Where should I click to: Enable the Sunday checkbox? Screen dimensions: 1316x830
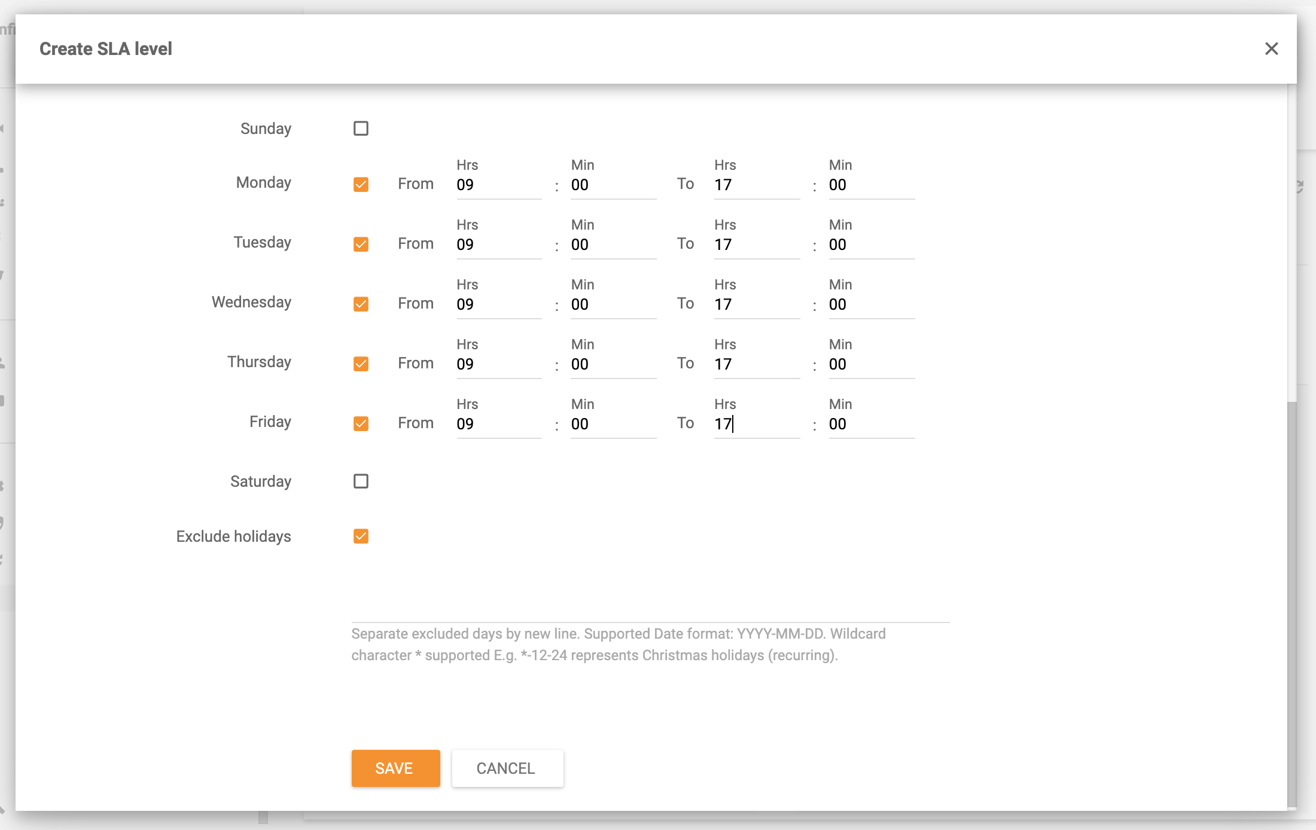(360, 128)
